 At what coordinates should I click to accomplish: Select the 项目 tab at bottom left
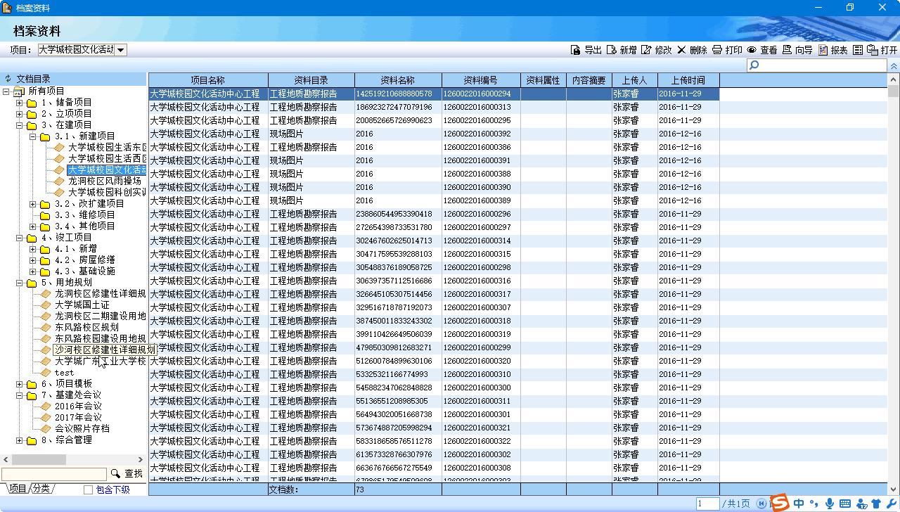17,489
